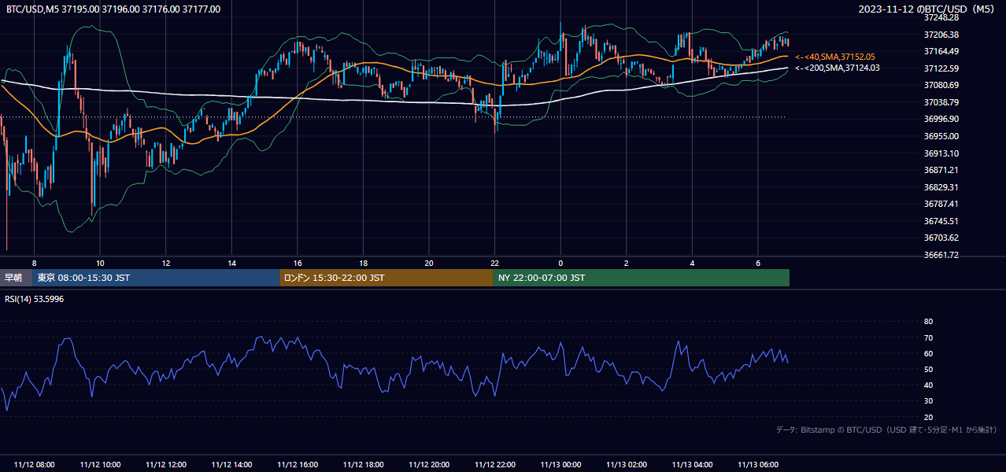Click price axis label 37038.79
Screen dimensions: 1006x472
click(941, 102)
